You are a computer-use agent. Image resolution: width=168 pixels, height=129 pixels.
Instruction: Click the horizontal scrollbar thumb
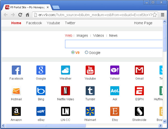coord(46,126)
